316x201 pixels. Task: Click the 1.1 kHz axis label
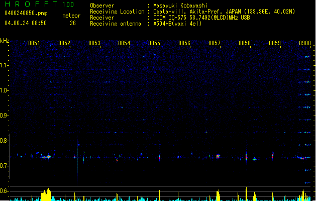click(x=4, y=65)
